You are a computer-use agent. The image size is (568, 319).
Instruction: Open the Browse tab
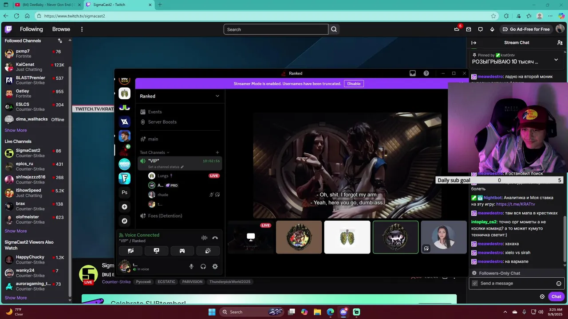(x=61, y=29)
